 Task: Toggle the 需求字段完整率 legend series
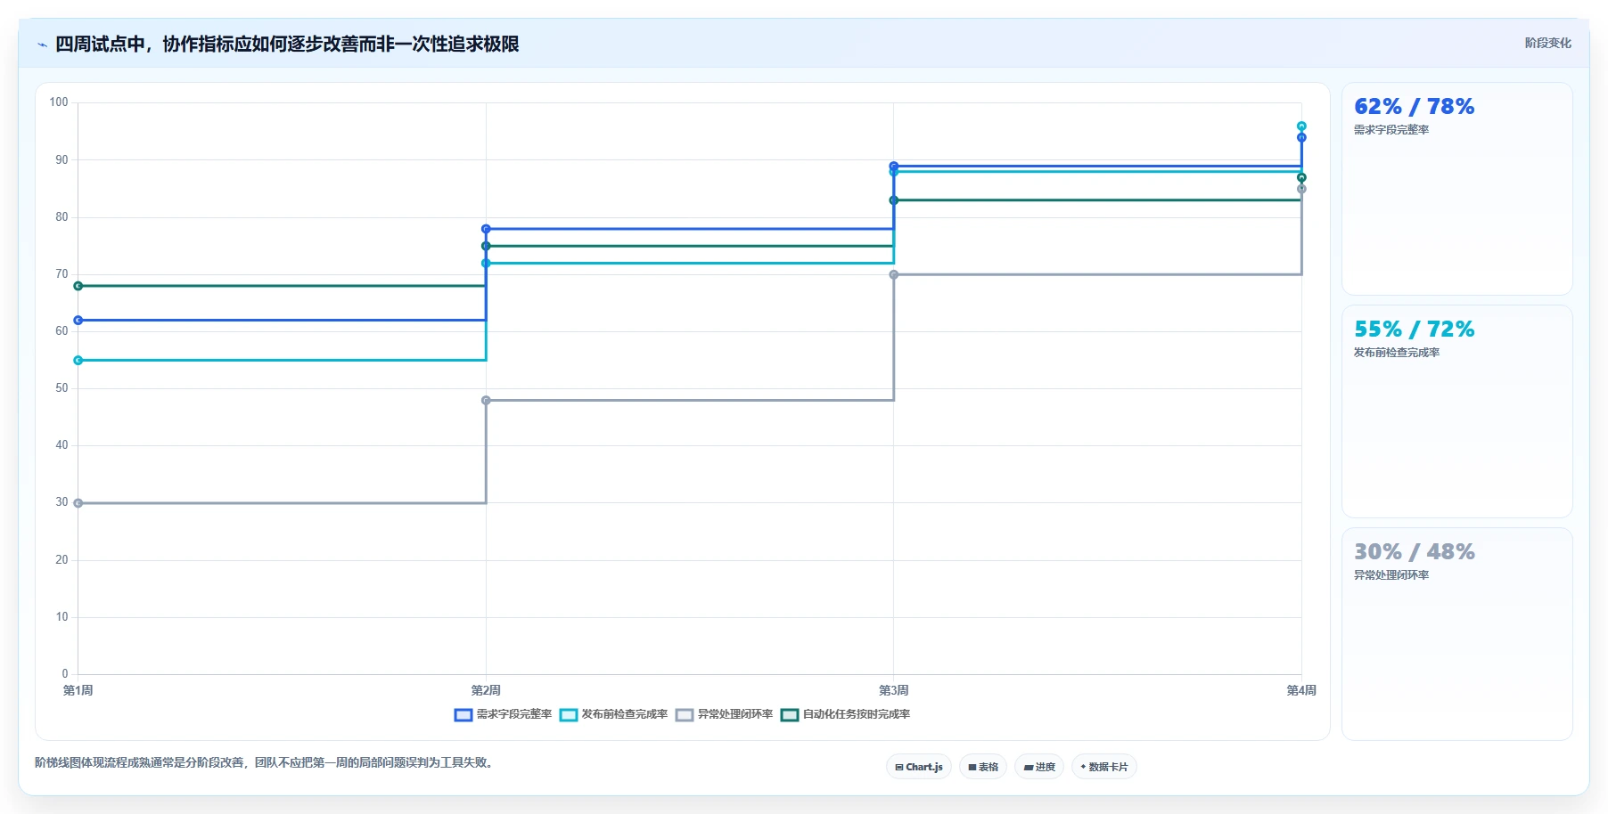click(x=504, y=714)
